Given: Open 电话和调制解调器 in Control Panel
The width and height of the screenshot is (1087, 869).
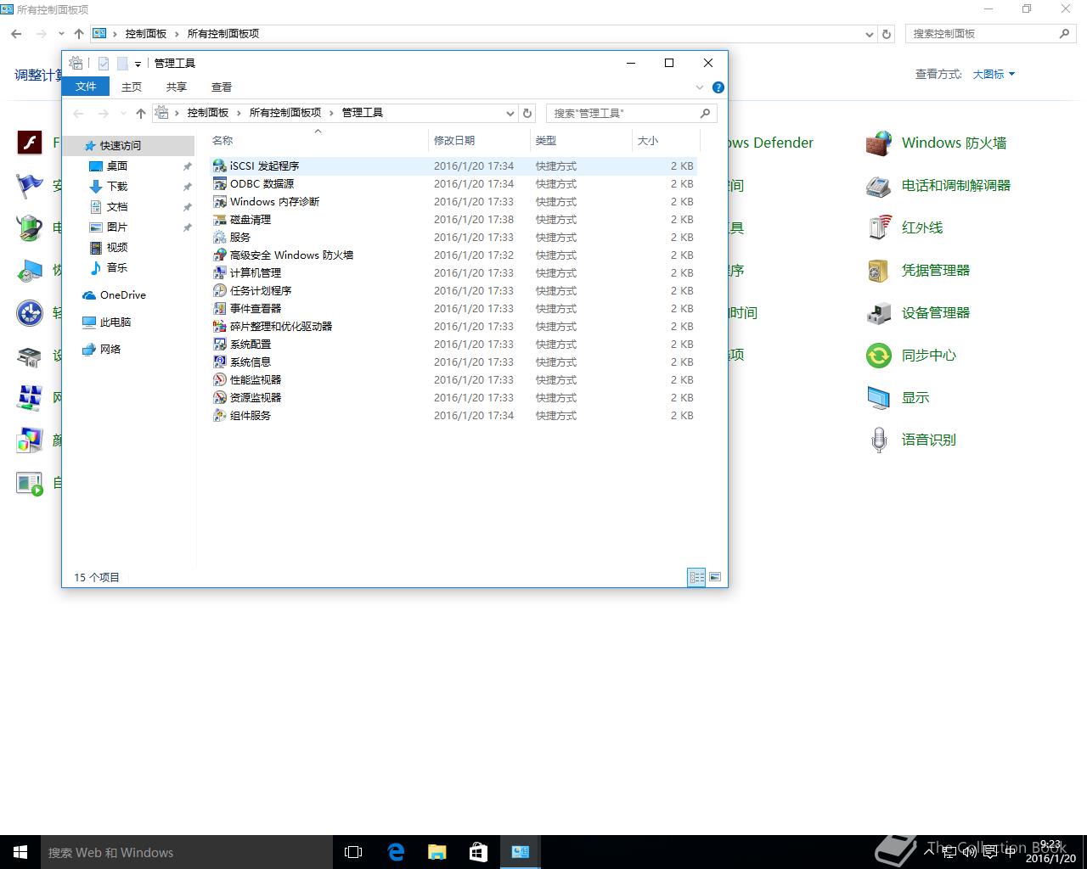Looking at the screenshot, I should [x=938, y=185].
